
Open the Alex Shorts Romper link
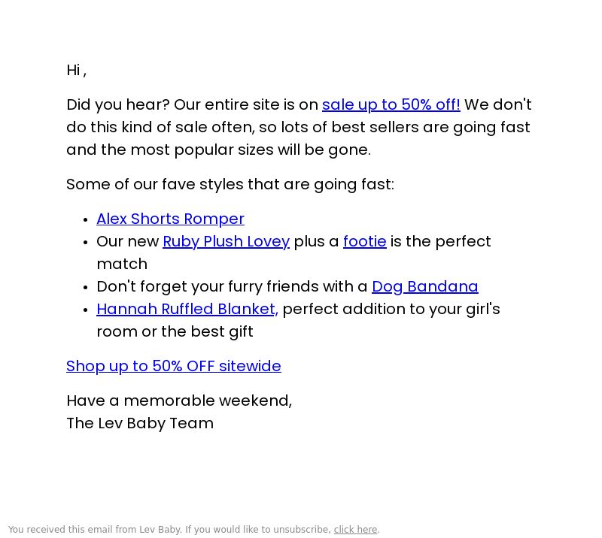coord(170,219)
